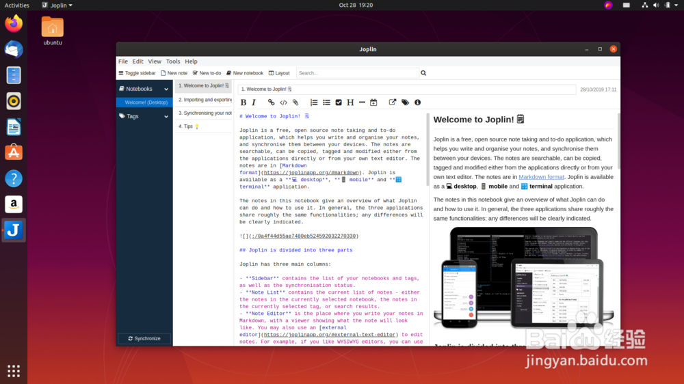The width and height of the screenshot is (684, 384).
Task: Insert a numbered list
Action: click(x=314, y=102)
